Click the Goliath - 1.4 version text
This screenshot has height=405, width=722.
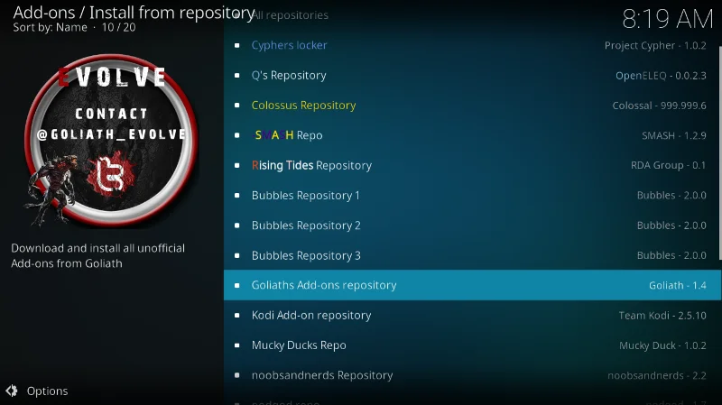click(678, 285)
